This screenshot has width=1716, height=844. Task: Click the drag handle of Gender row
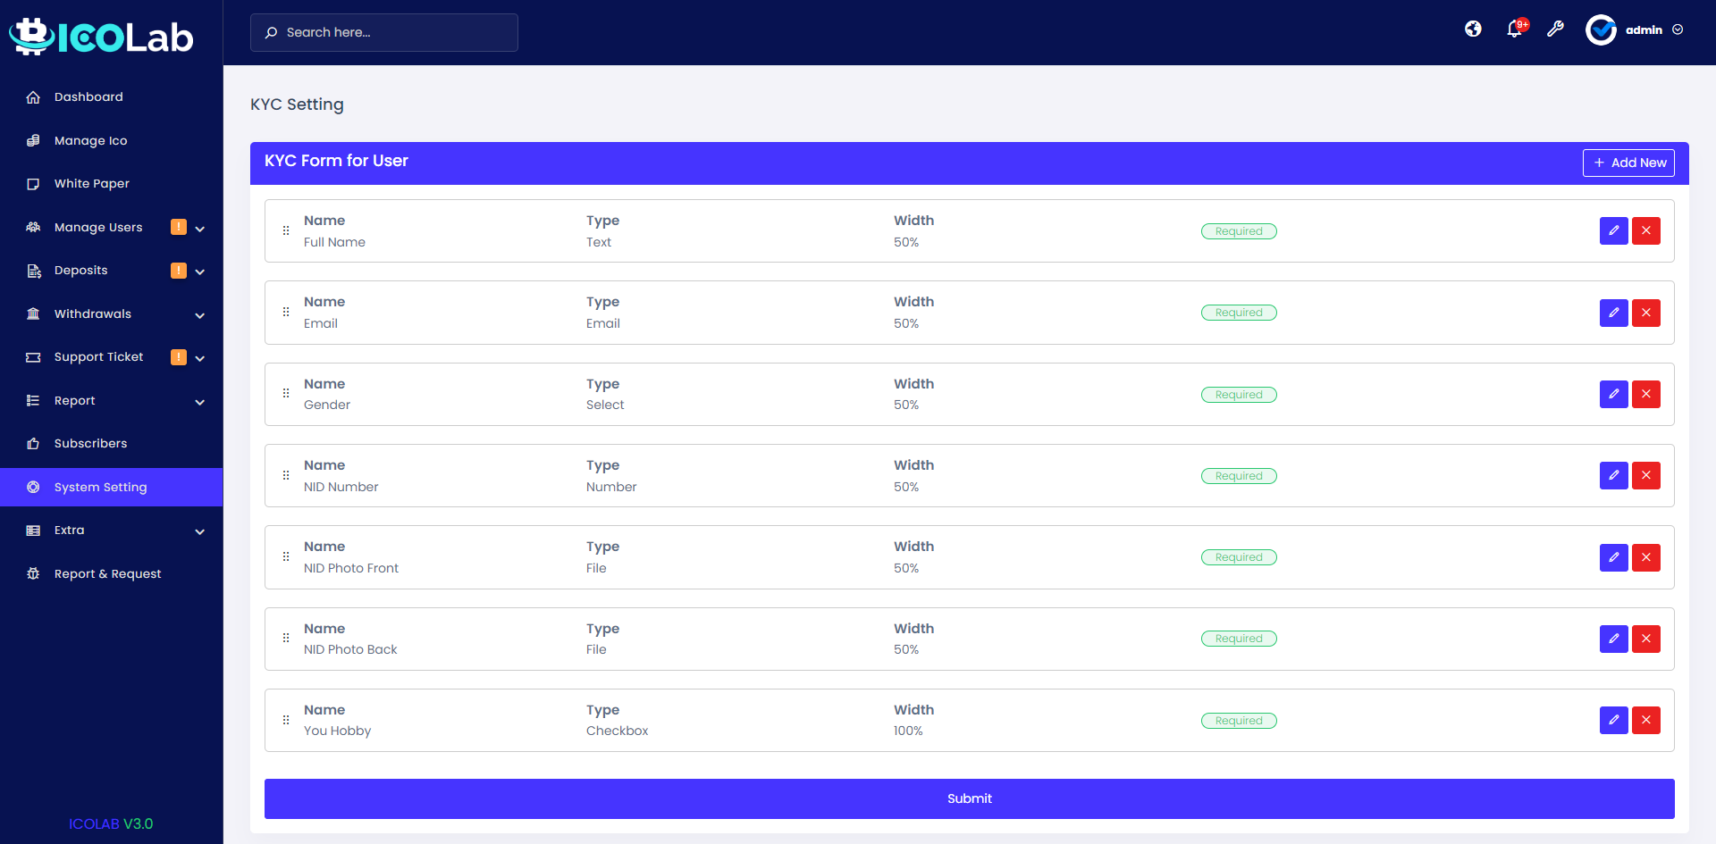(x=286, y=394)
